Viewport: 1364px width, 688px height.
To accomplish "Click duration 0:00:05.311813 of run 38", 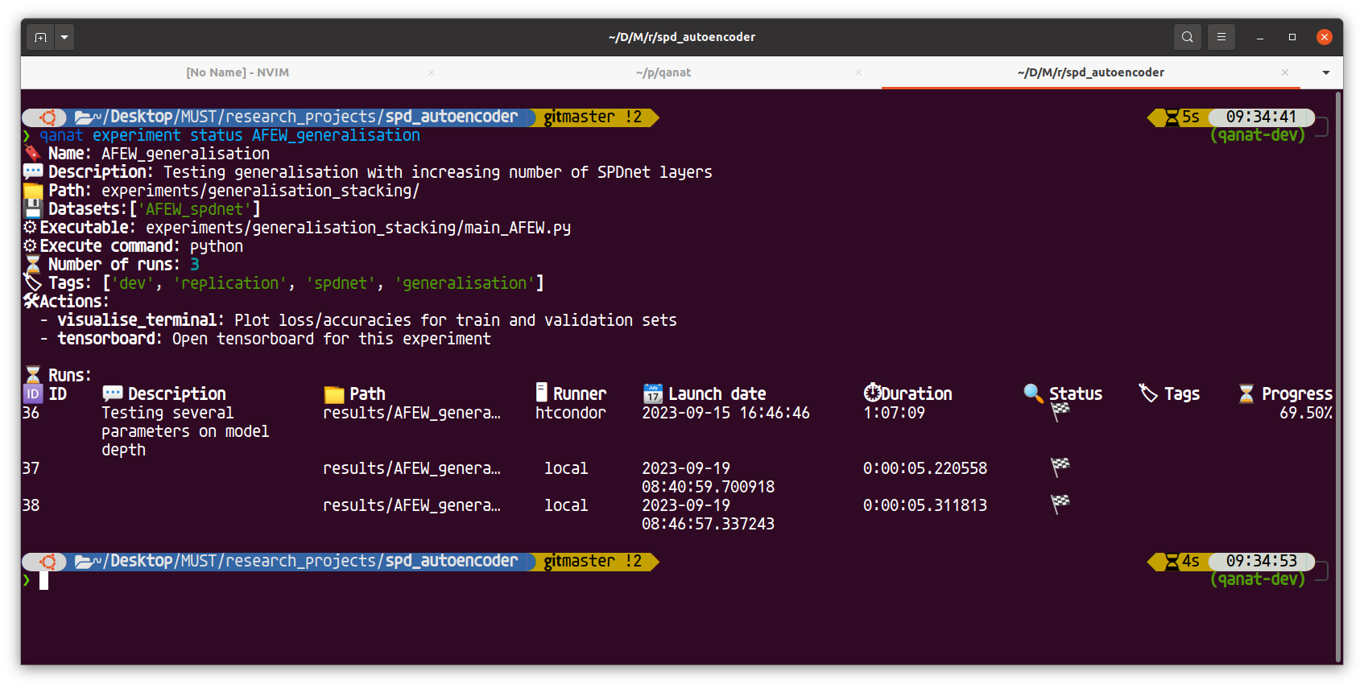I will (925, 505).
